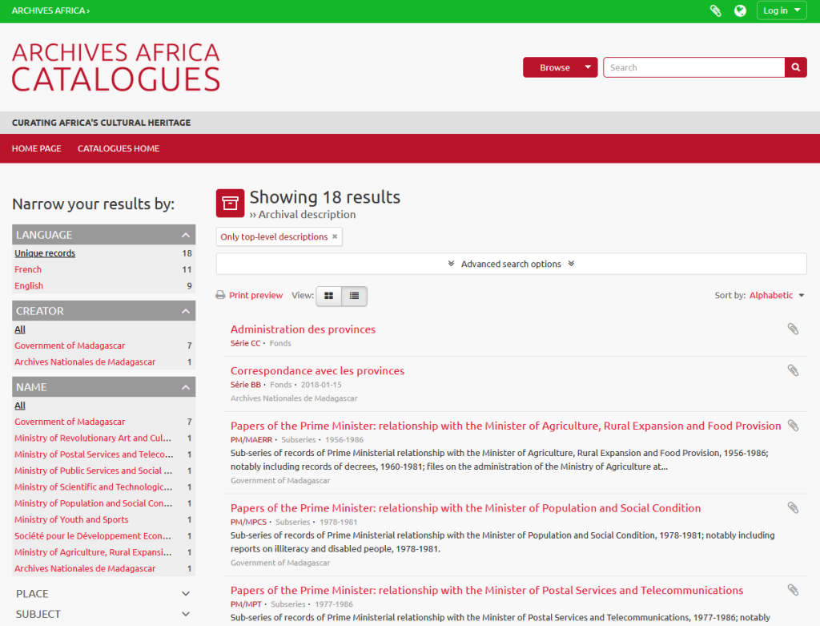Open Correspondance avec les provinces record
Screen dimensions: 820x626
[x=317, y=370]
